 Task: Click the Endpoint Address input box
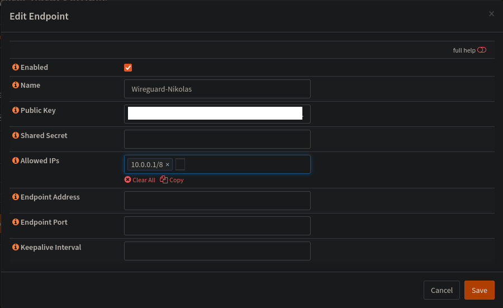[217, 201]
